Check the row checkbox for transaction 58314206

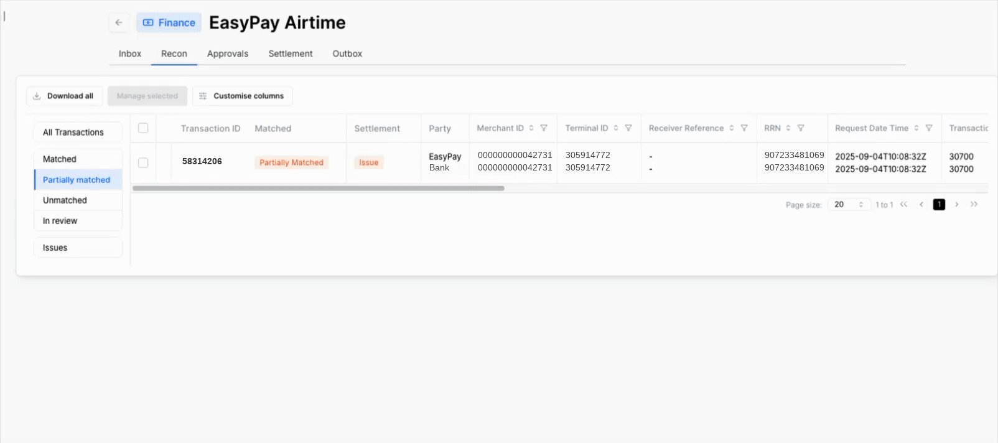tap(143, 162)
